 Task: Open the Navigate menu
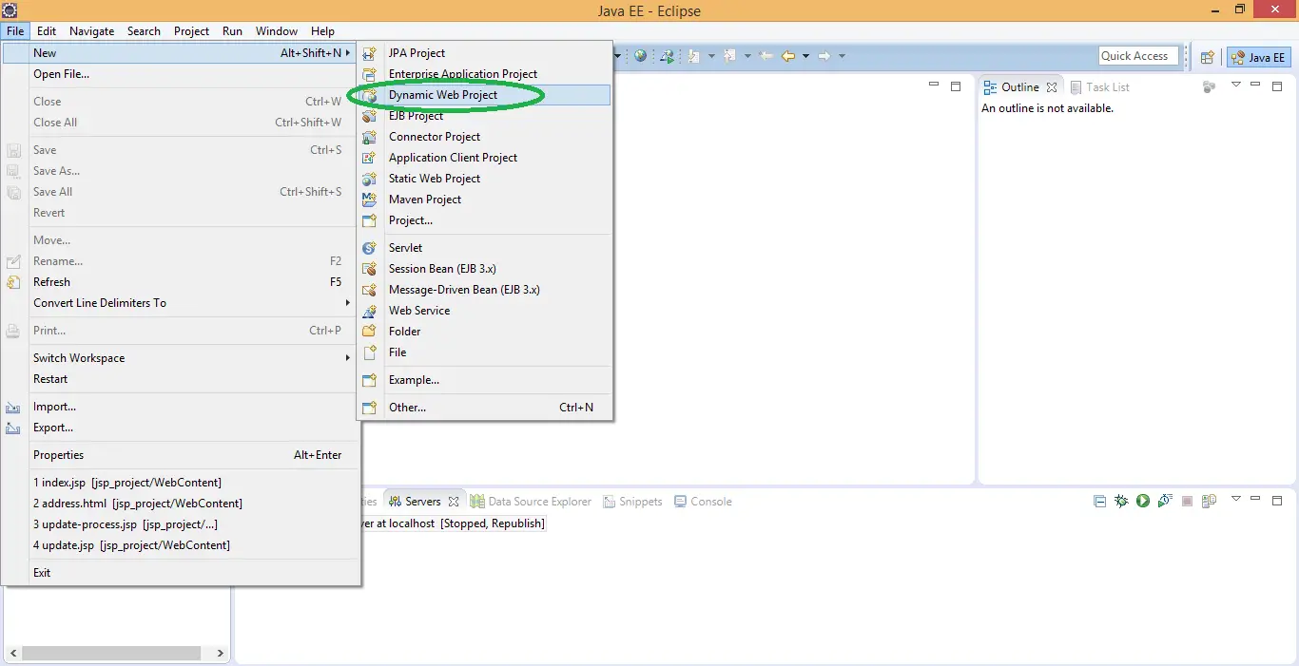coord(92,31)
